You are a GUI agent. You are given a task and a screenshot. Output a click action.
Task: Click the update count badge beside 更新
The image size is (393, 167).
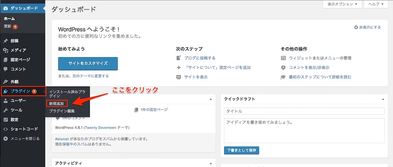[x=15, y=27]
